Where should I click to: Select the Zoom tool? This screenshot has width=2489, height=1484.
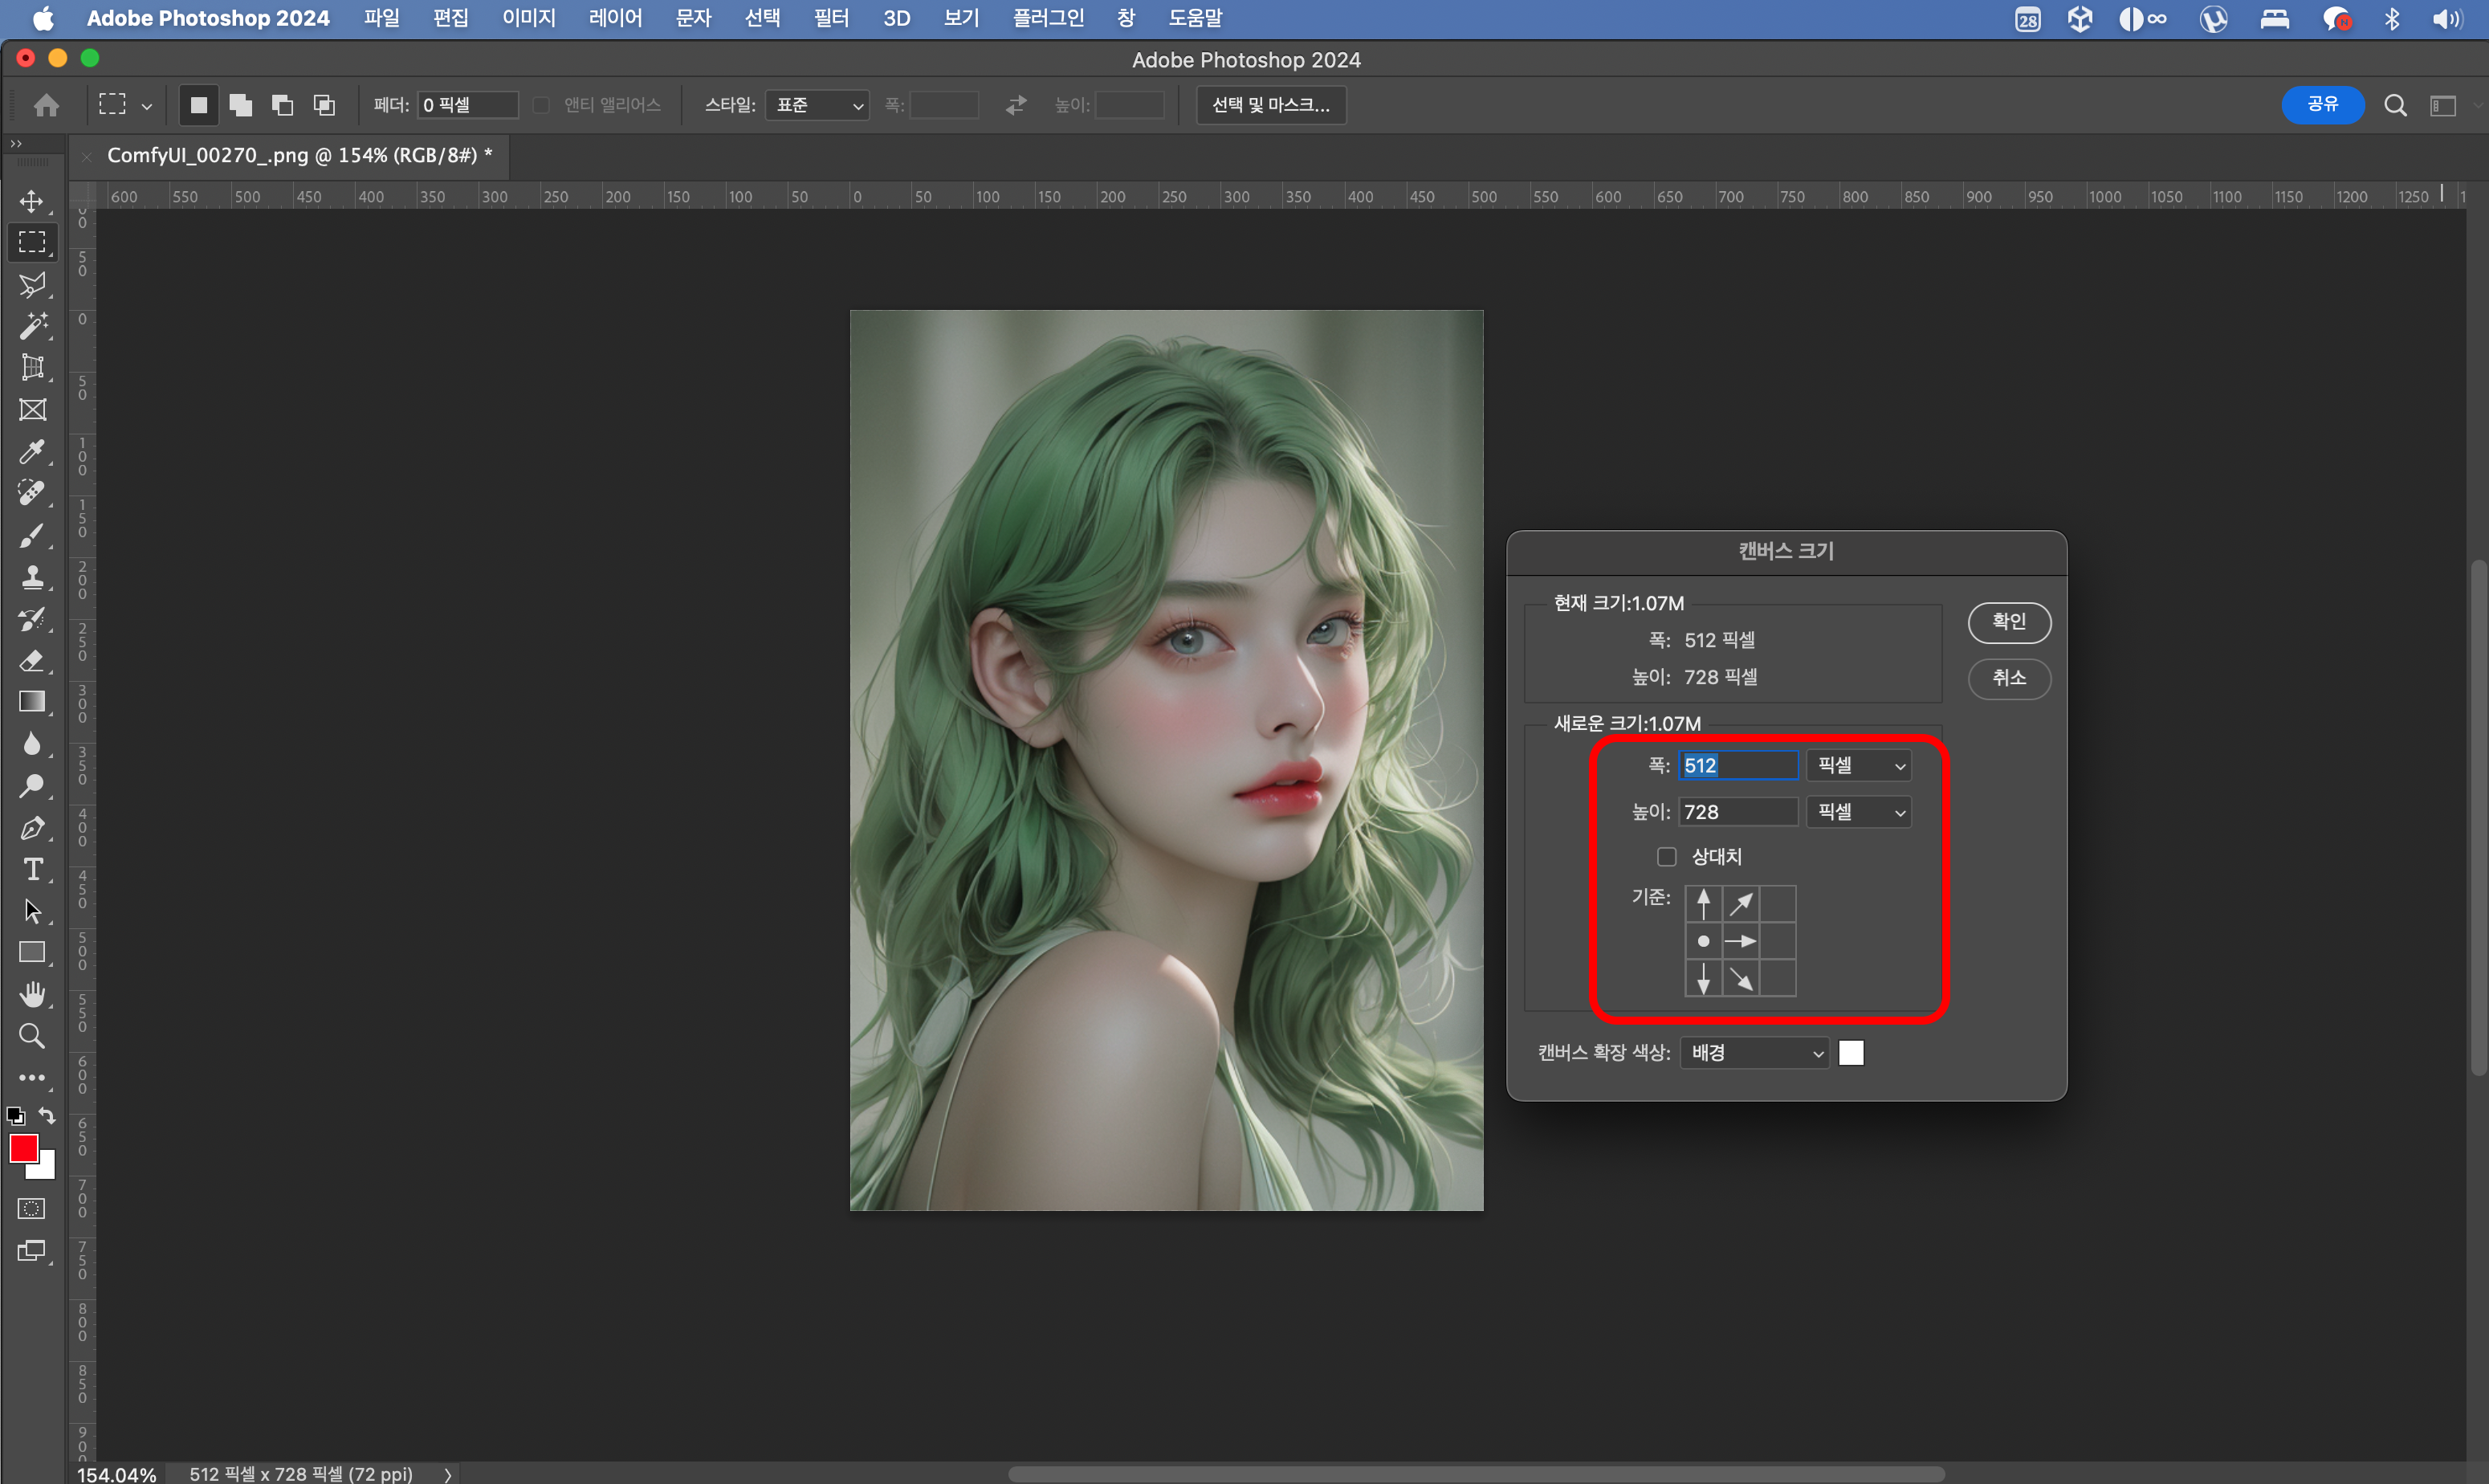[32, 1036]
